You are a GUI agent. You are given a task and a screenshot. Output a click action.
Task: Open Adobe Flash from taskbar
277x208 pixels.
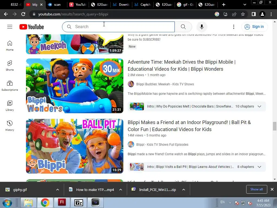(x=62, y=203)
